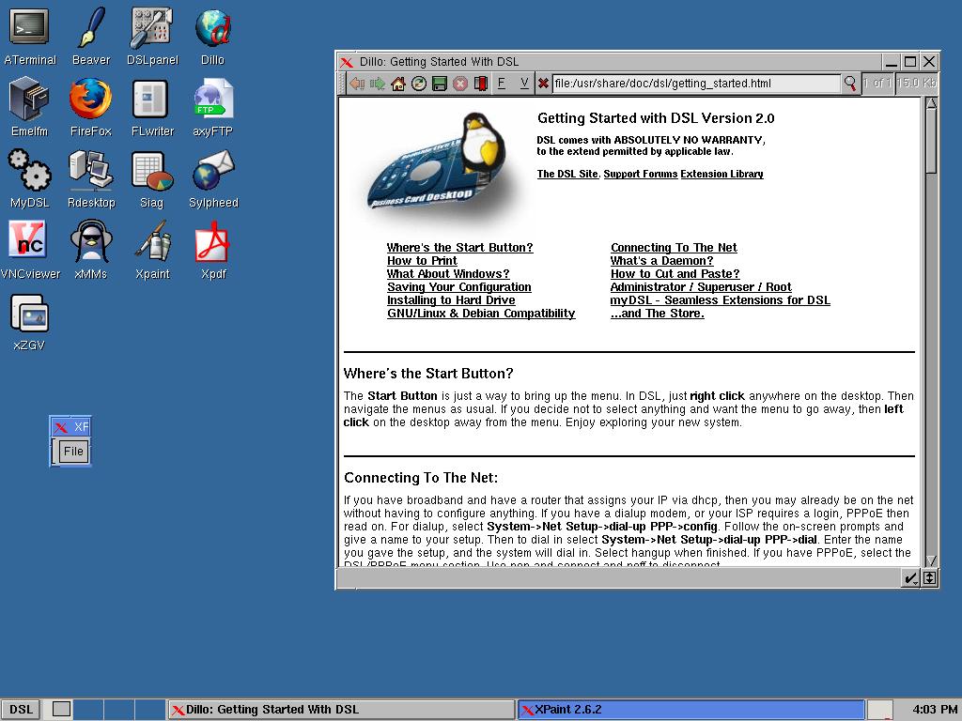Click the XPaint window title bar
The width and height of the screenshot is (962, 721).
click(x=70, y=427)
